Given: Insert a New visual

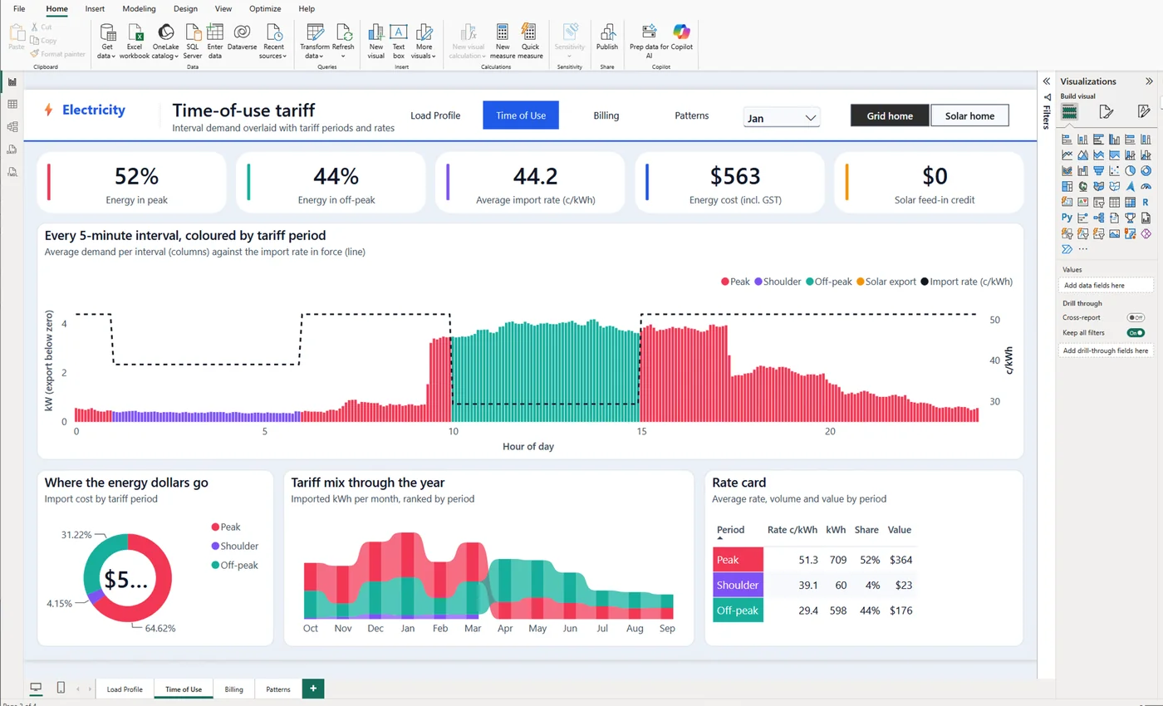Looking at the screenshot, I should tap(375, 41).
